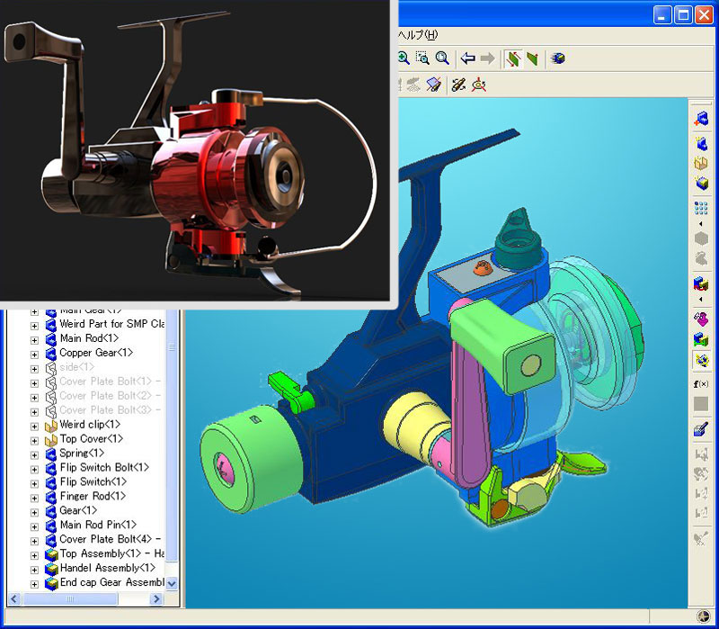The image size is (719, 629).
Task: Expand the Weird clip<1> tree node
Action: pos(35,425)
